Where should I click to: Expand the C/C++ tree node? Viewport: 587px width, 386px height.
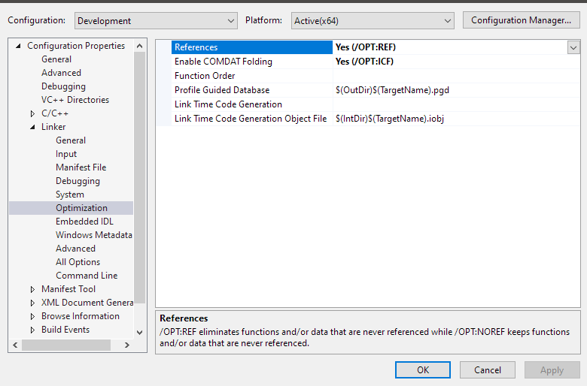(32, 113)
